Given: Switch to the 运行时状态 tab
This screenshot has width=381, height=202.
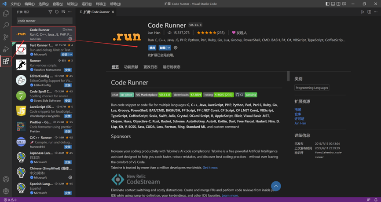Looking at the screenshot, I should [x=172, y=67].
